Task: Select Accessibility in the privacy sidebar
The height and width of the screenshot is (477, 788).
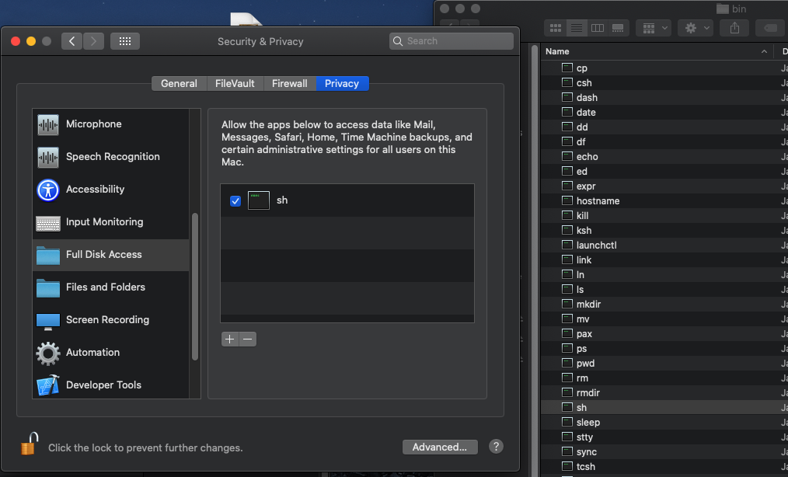Action: pos(95,190)
